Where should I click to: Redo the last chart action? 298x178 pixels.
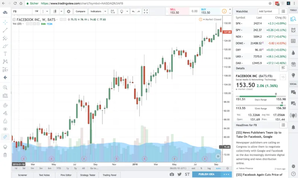pos(139,12)
